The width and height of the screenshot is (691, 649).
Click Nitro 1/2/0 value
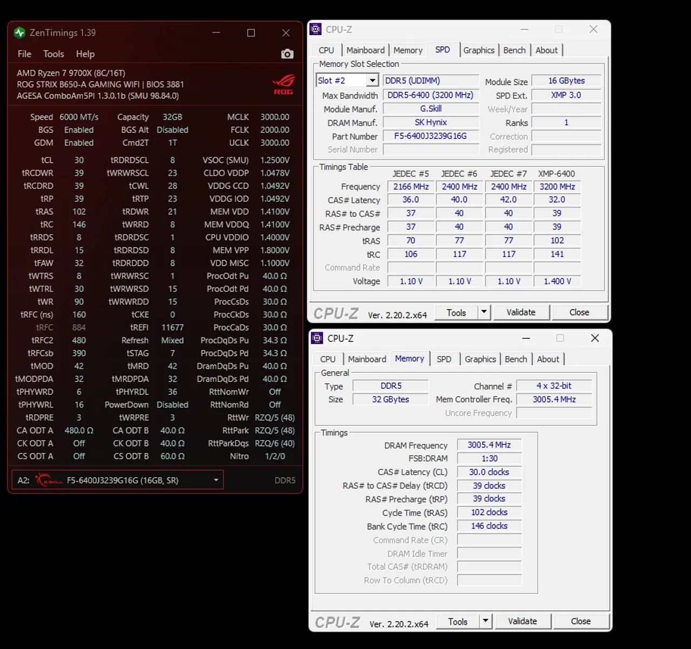pyautogui.click(x=275, y=456)
